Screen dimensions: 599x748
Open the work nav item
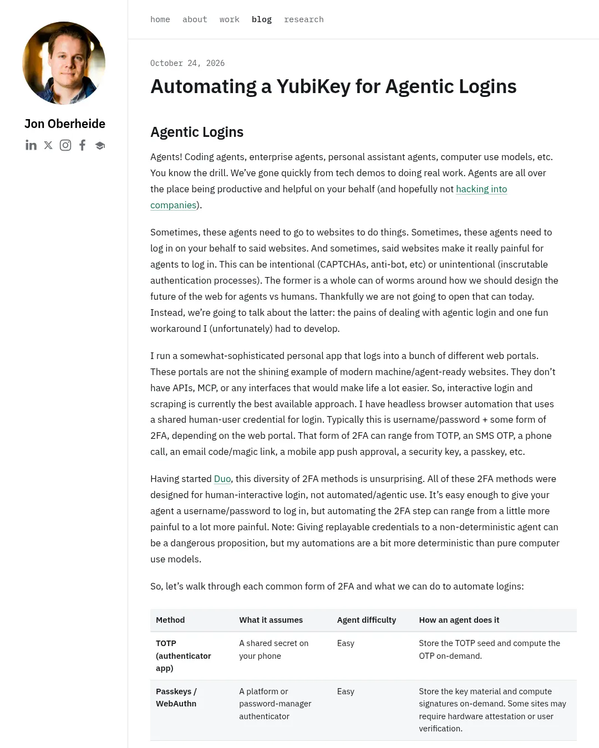tap(230, 19)
